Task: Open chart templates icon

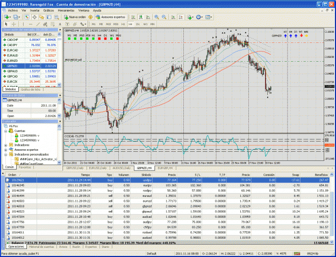Action: pyautogui.click(x=208, y=17)
